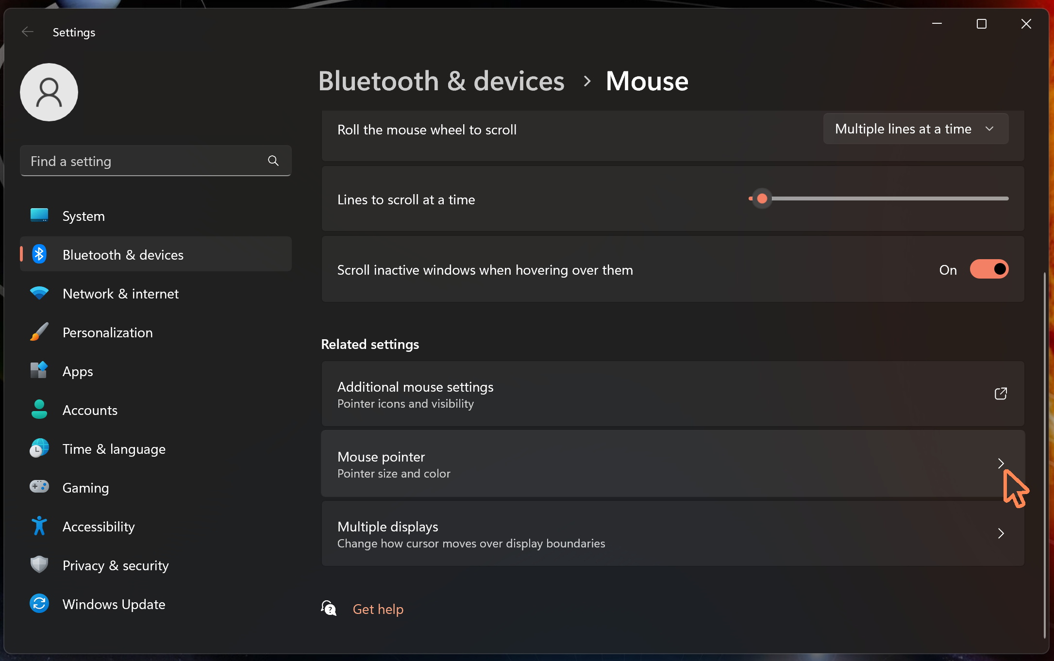Click the Gaming controller icon

[x=39, y=486]
